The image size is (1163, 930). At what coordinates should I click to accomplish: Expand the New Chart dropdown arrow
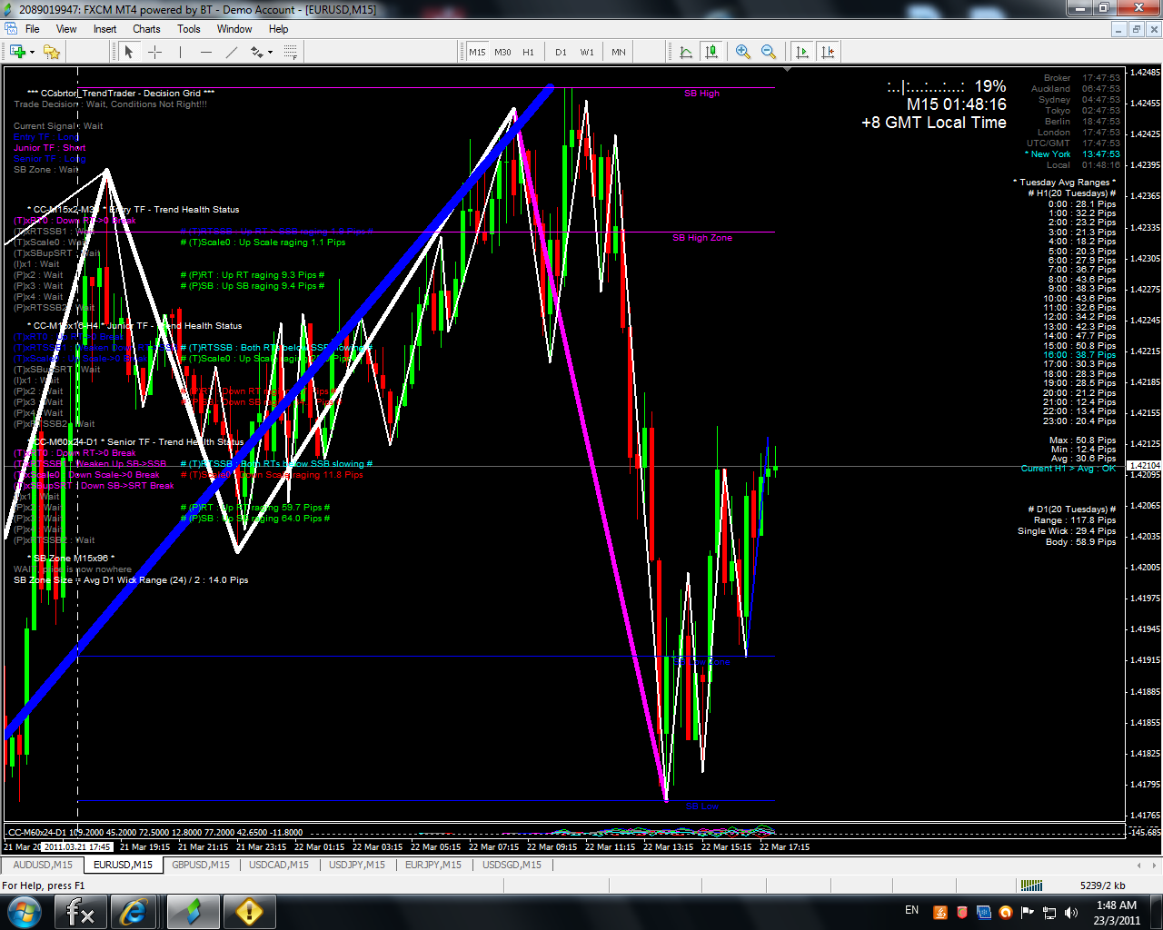click(x=32, y=52)
